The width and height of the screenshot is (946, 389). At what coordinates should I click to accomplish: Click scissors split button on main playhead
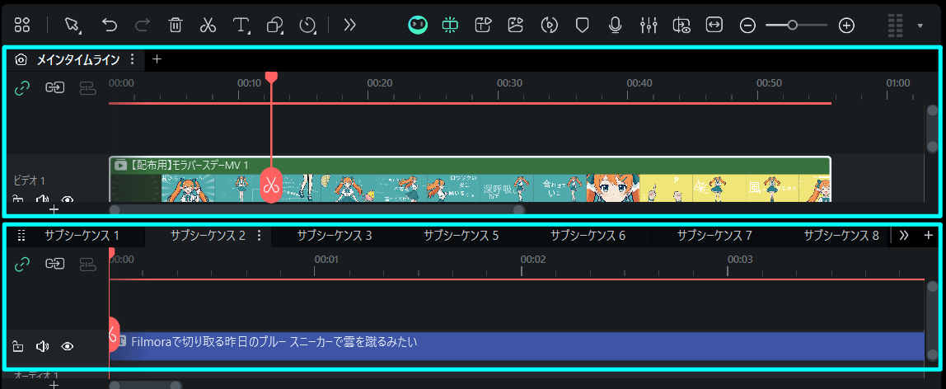[271, 185]
